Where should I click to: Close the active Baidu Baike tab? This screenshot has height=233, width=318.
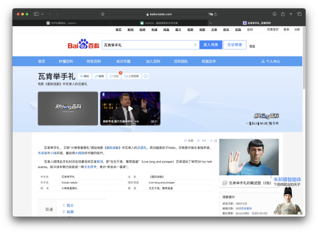(x=211, y=23)
